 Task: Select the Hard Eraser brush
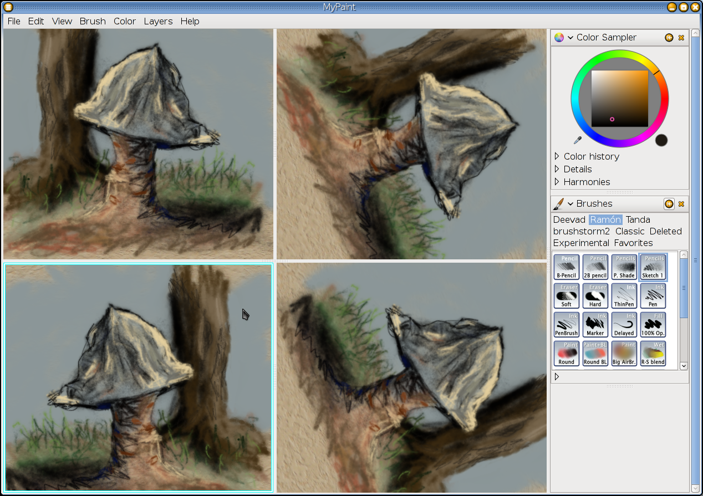(595, 296)
